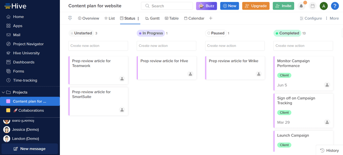Image resolution: width=343 pixels, height=155 pixels.
Task: Open the History panel
Action: 330,150
